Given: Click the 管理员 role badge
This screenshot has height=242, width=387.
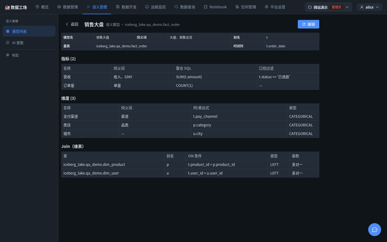Looking at the screenshot, I should [x=336, y=7].
